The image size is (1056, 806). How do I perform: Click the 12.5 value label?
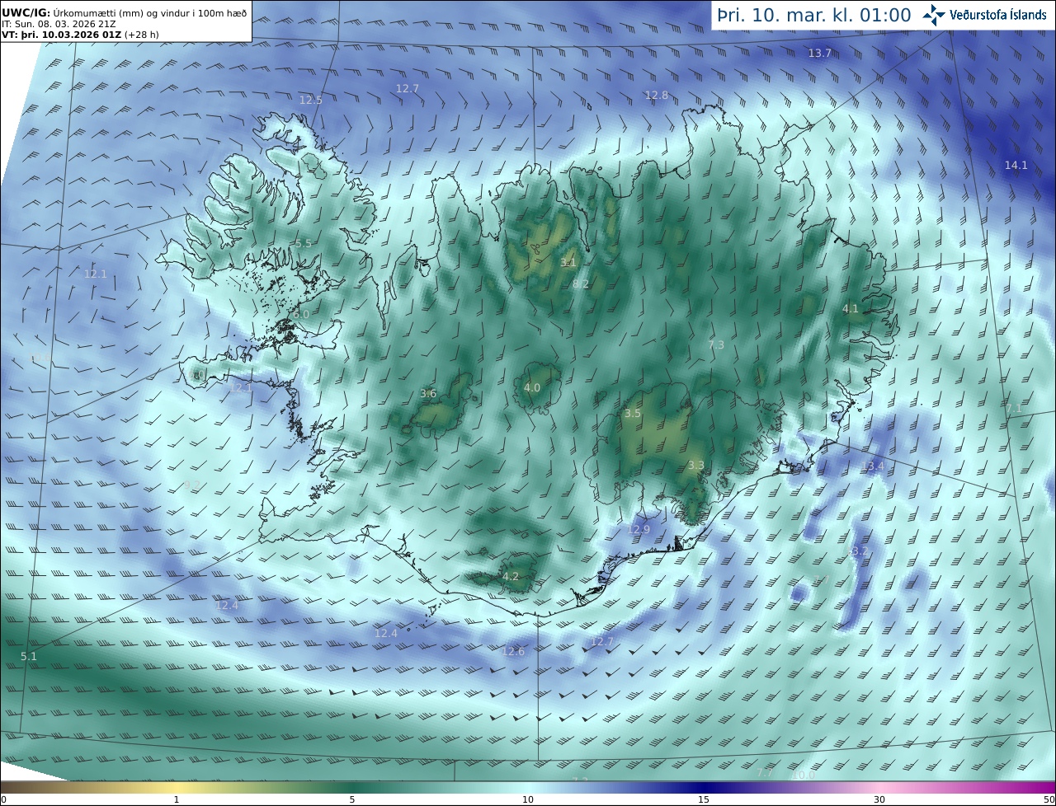[310, 100]
